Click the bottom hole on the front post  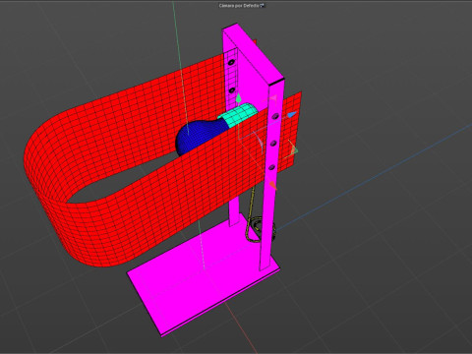coord(271,168)
